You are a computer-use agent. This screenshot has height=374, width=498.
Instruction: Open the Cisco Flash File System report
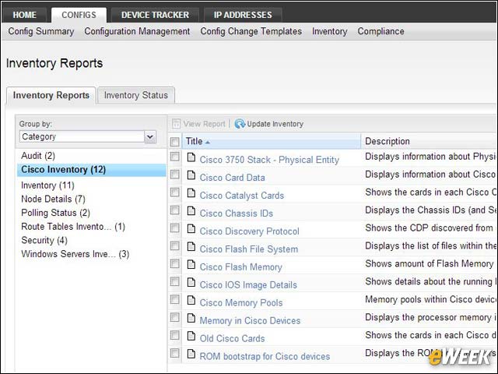[x=249, y=249]
